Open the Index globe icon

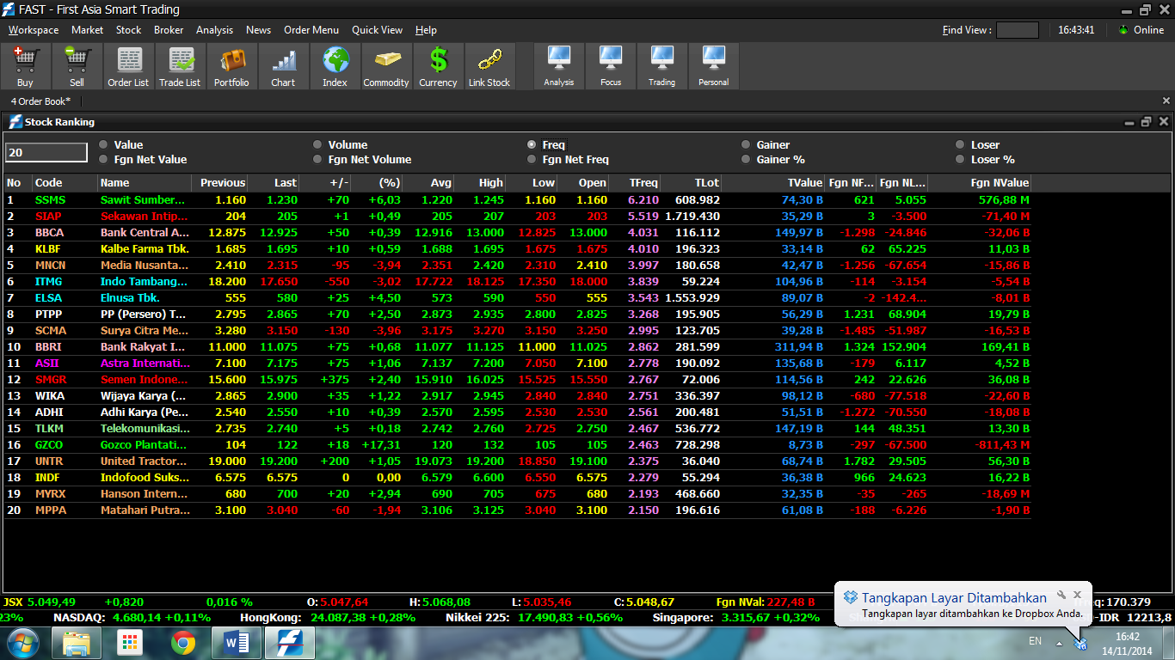335,67
